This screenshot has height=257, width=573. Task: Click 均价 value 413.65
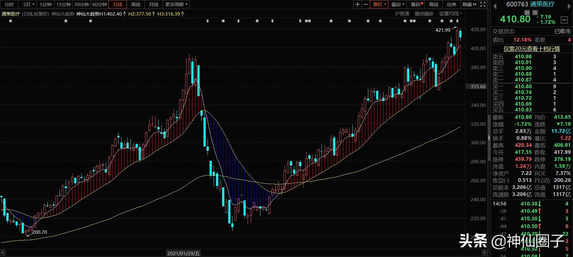click(562, 117)
